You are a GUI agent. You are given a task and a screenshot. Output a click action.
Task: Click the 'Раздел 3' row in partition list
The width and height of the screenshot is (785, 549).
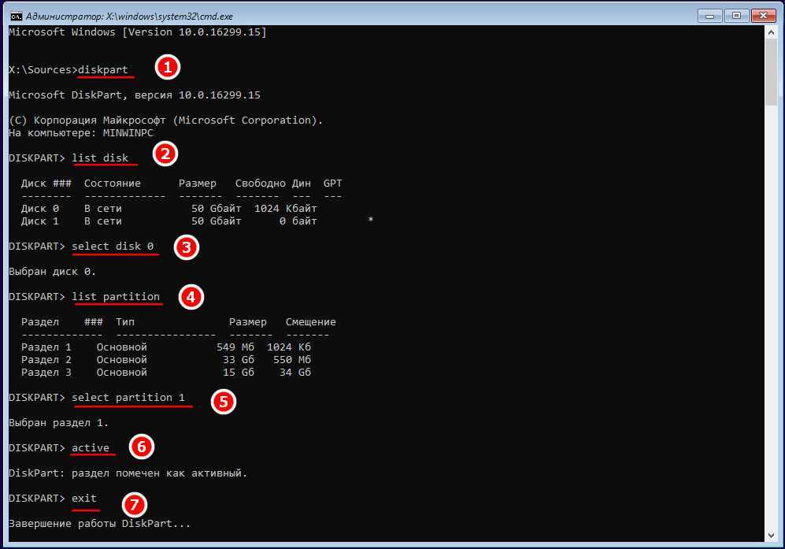click(x=167, y=372)
